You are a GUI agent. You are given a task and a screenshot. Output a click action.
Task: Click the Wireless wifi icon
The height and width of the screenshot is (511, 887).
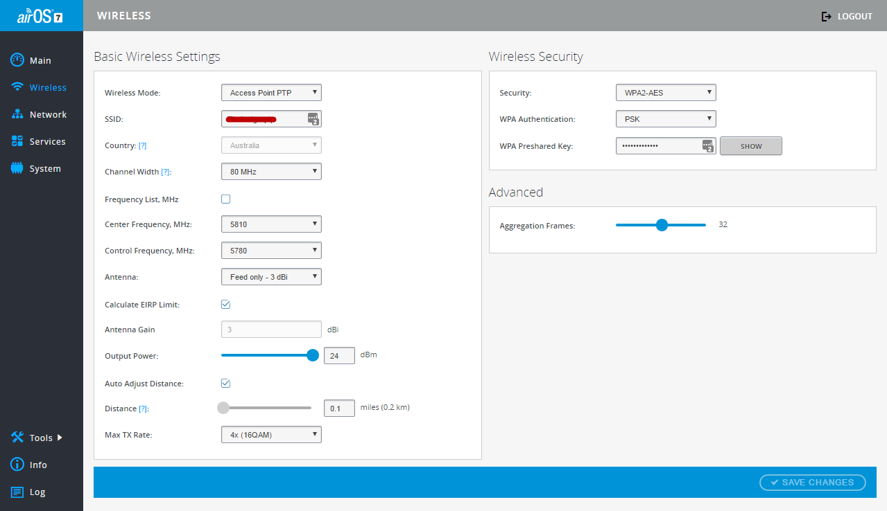click(x=17, y=87)
